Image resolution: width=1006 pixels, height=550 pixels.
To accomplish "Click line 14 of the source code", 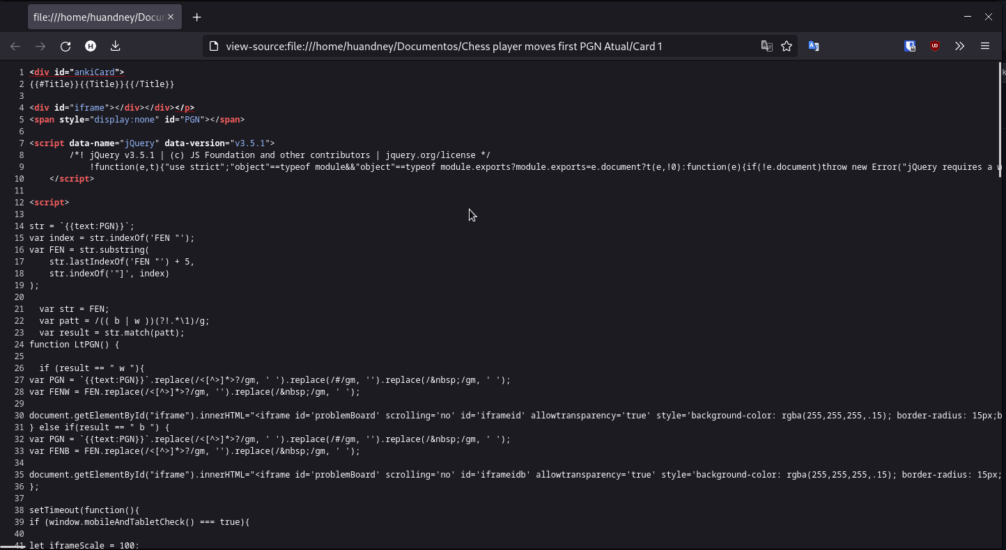I will [84, 226].
